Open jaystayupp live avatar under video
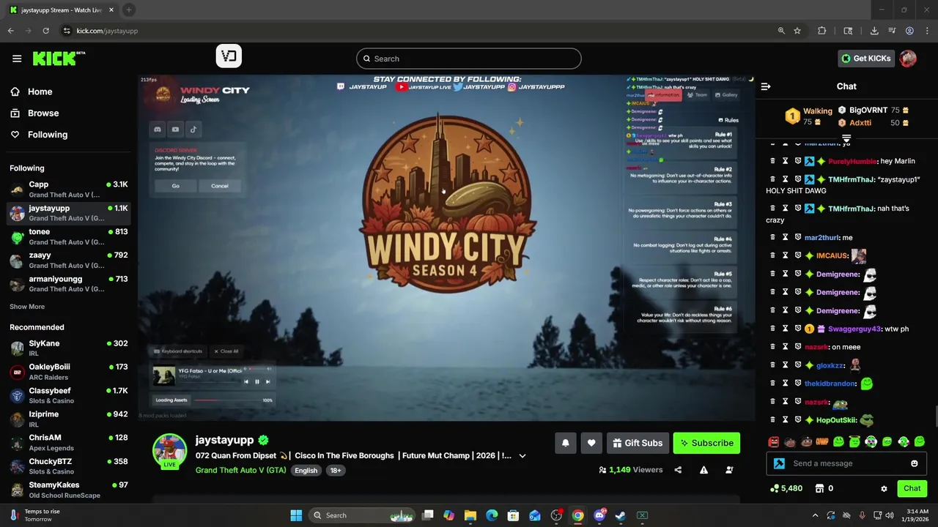 click(x=169, y=450)
